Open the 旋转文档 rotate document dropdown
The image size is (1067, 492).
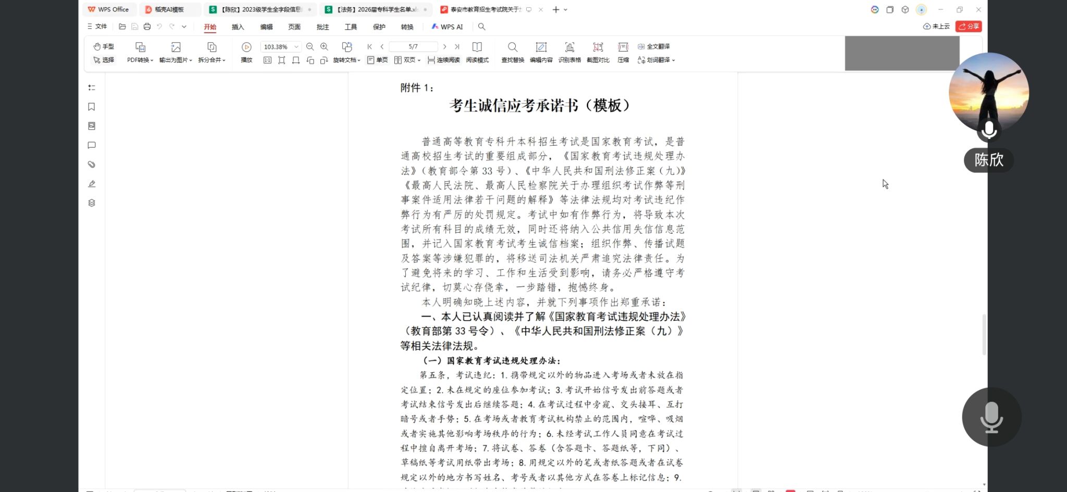coord(346,60)
